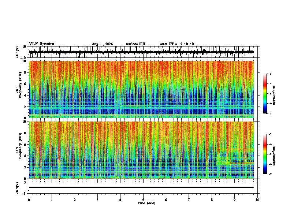
Task: Click the ch.1 "Frequency (kHz)" axis label
Action: coord(20,85)
